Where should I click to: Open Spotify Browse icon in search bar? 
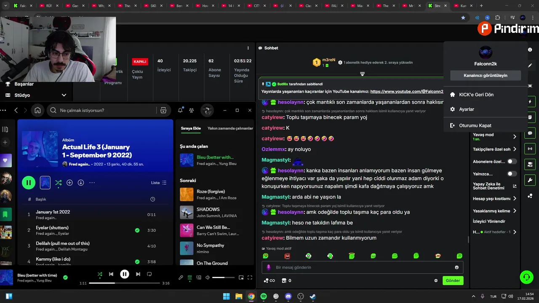point(163,110)
